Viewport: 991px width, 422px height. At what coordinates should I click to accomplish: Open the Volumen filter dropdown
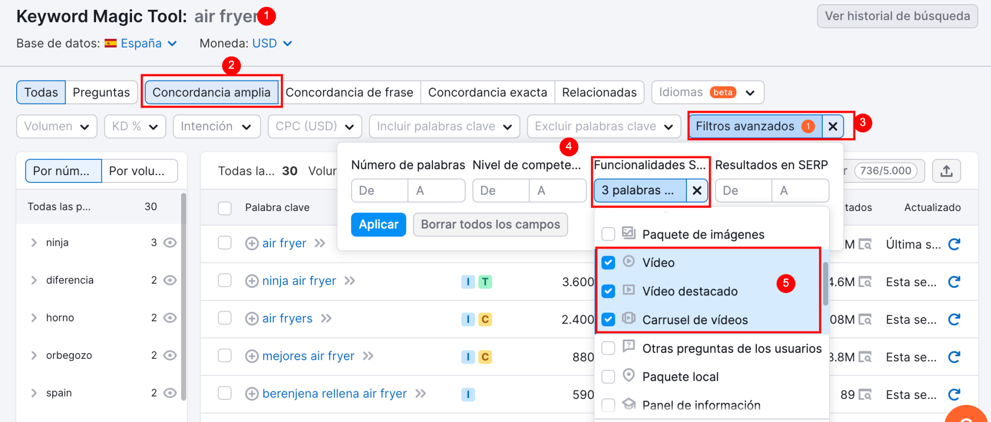point(56,127)
